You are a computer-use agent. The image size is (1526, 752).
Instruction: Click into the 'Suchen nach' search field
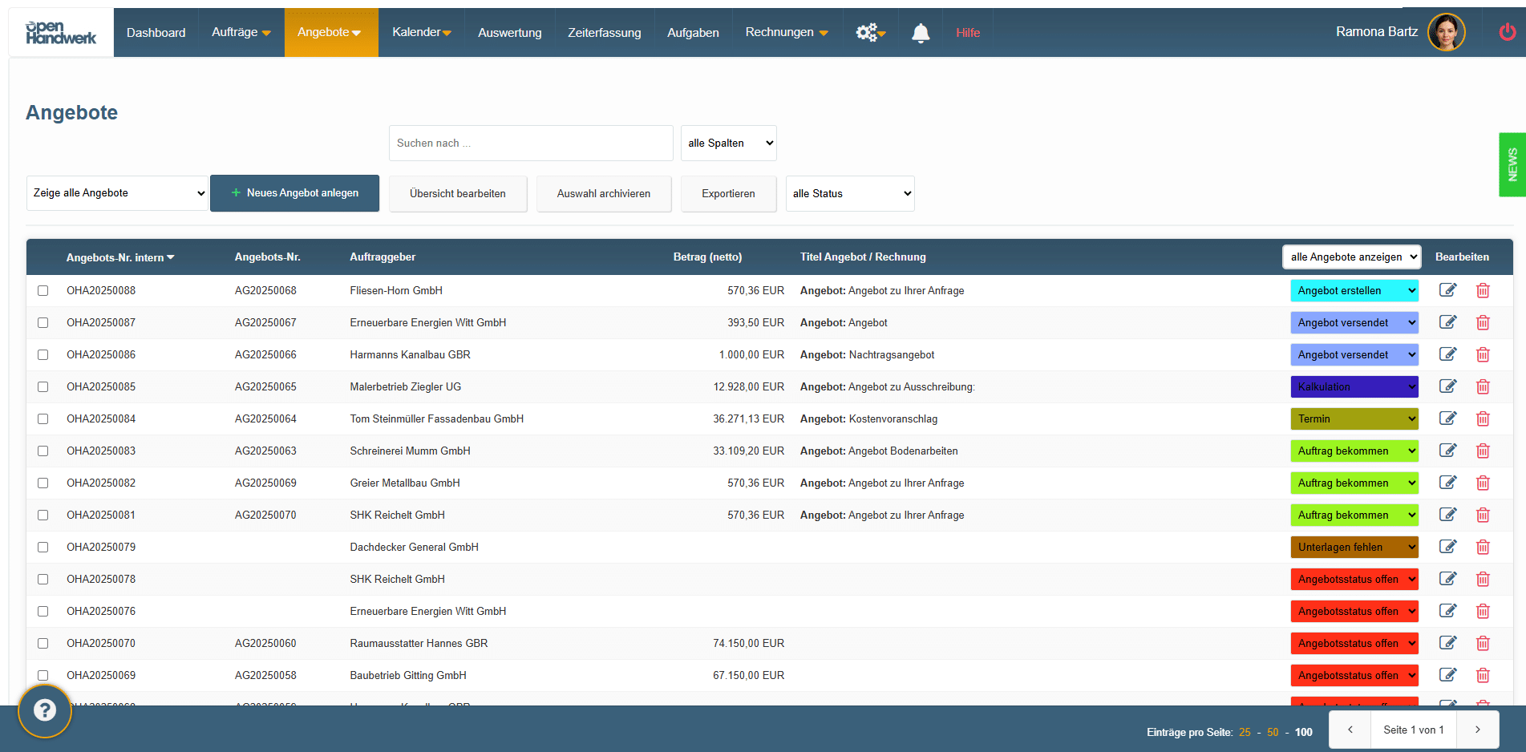530,143
